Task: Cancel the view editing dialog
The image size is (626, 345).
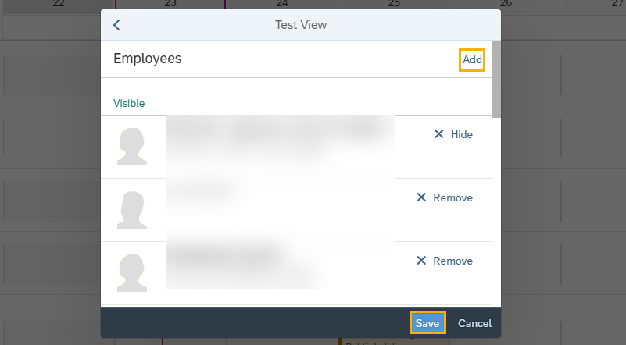Action: [x=474, y=323]
